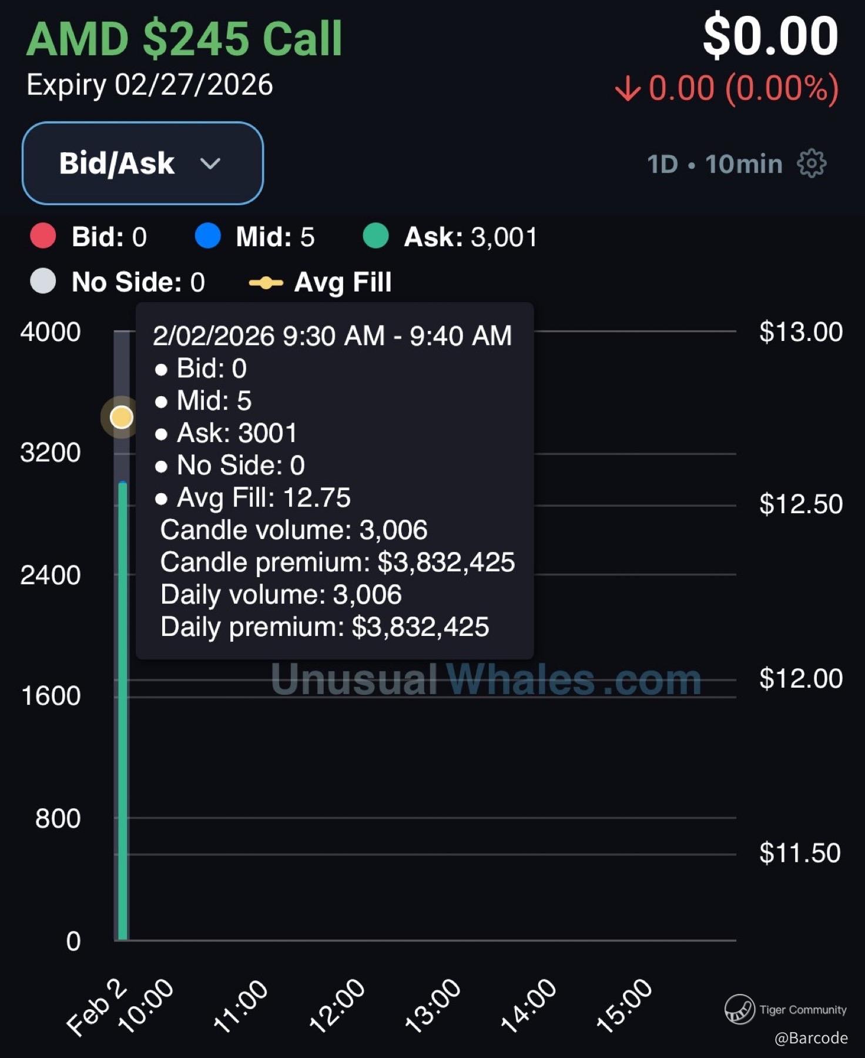The image size is (865, 1058).
Task: Click the Avg Fill legend line icon
Action: point(266,283)
